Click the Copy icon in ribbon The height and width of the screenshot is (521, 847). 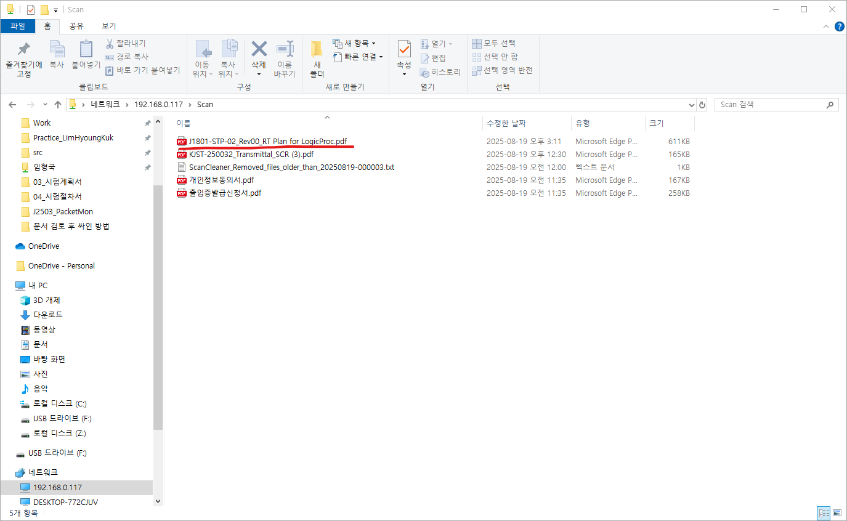tap(57, 50)
